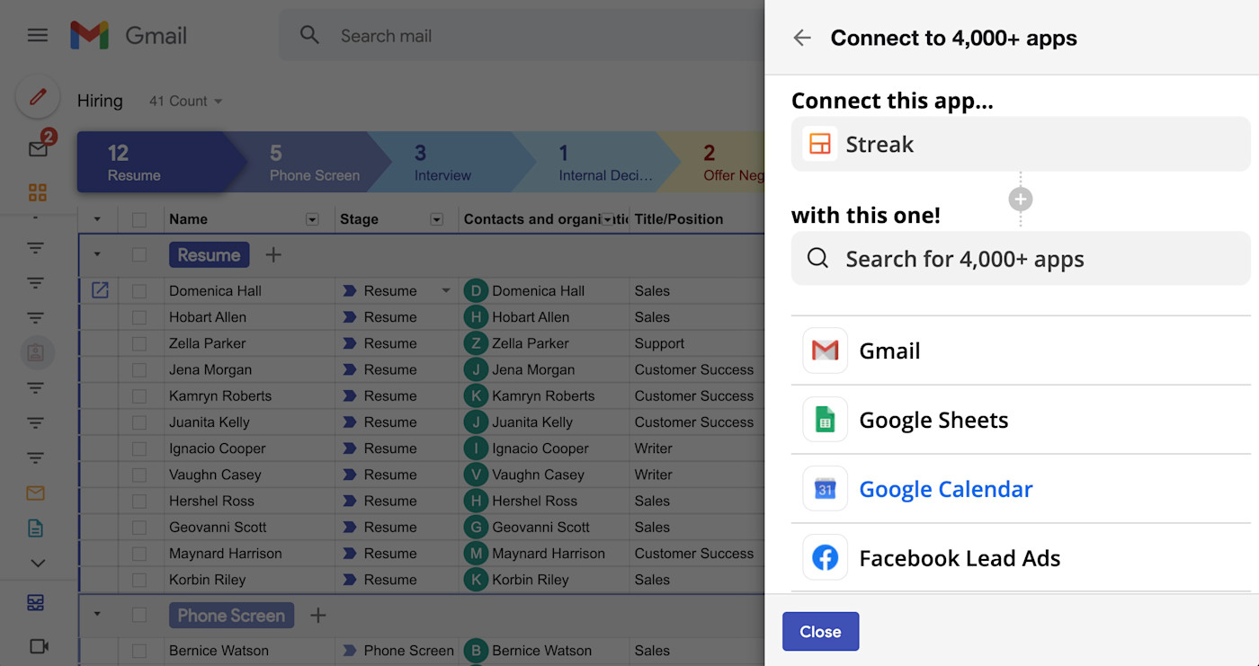
Task: Click the video camera Meet icon
Action: tap(38, 645)
